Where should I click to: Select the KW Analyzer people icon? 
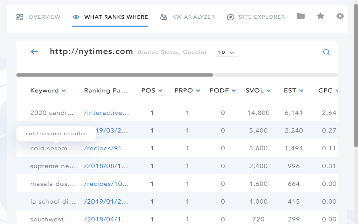point(163,17)
